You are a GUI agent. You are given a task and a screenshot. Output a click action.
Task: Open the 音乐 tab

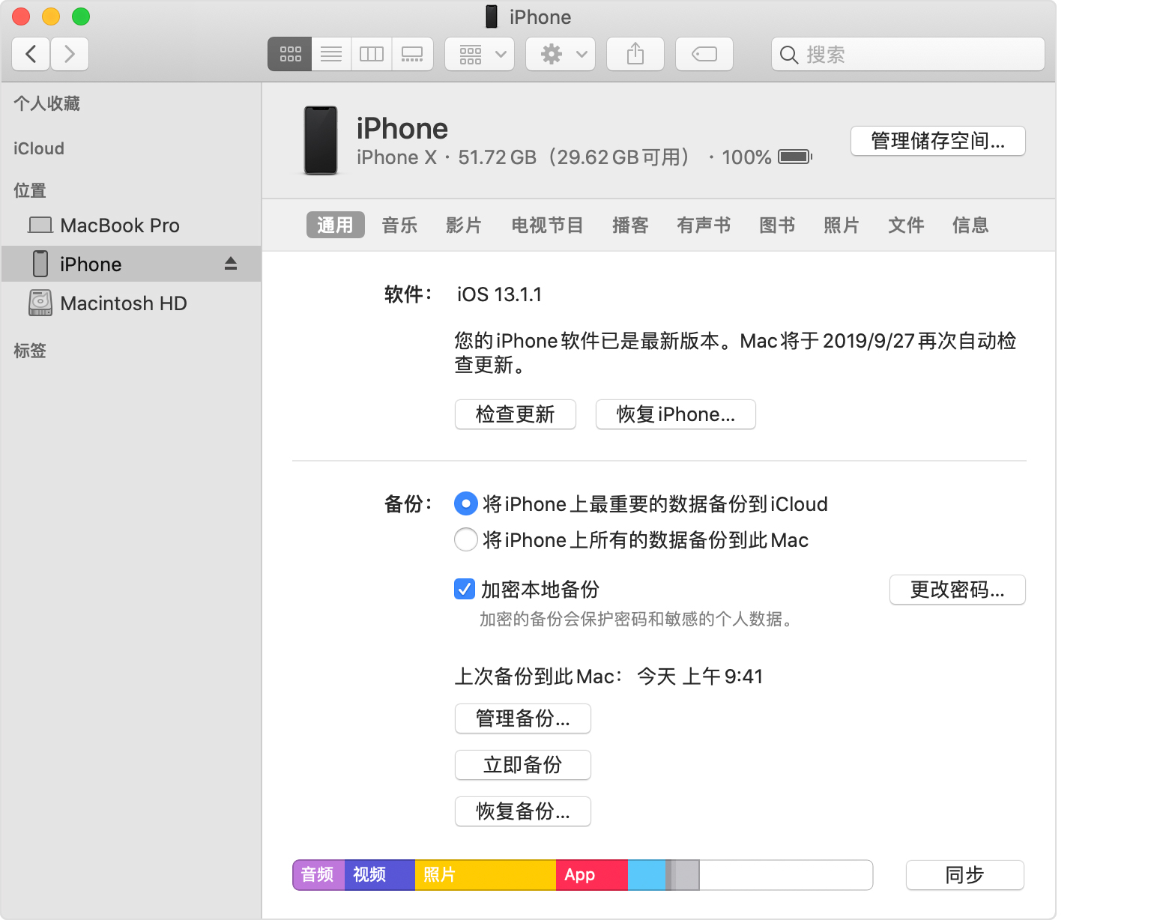pyautogui.click(x=399, y=226)
